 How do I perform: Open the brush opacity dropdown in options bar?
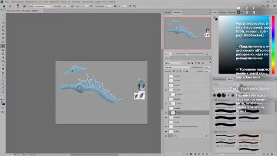[x=68, y=6]
